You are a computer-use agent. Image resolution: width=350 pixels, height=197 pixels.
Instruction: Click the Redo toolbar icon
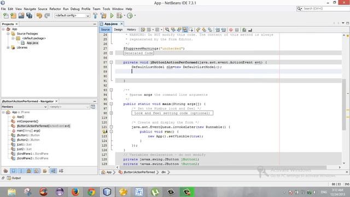[47, 16]
